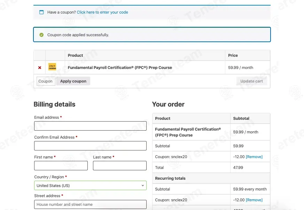The image size is (304, 210).
Task: Focus the Coupon code field
Action: 46,81
